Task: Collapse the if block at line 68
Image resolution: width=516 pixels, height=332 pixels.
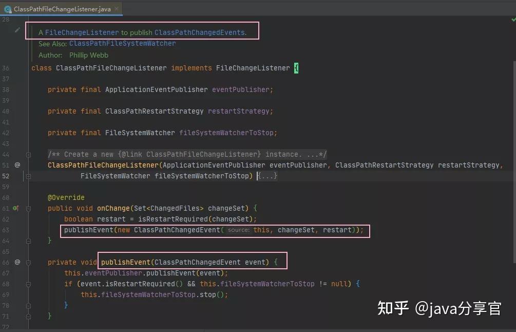Action: (29, 284)
